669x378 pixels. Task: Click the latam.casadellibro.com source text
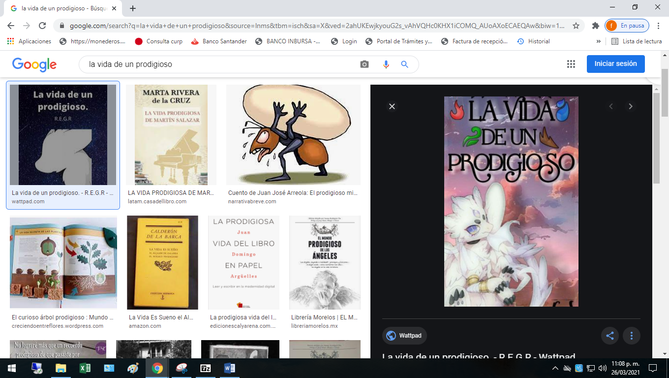(157, 201)
